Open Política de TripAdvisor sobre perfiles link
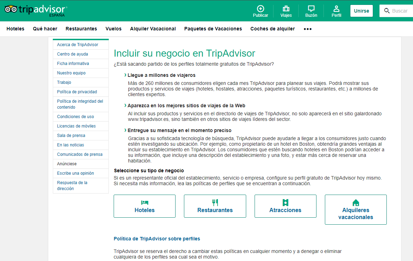 157,239
